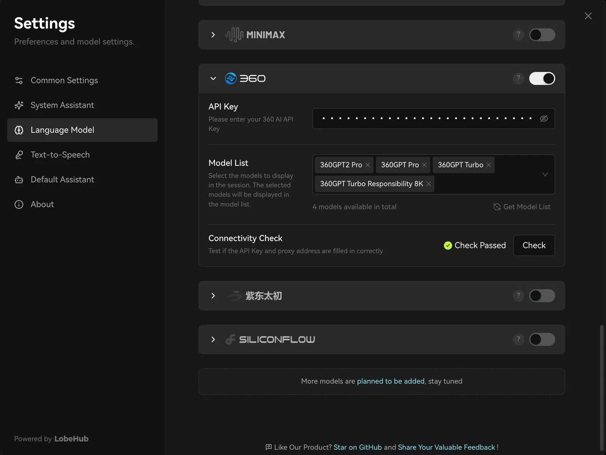Show the hidden API key with eye icon
Viewport: 606px width, 455px height.
(x=544, y=118)
